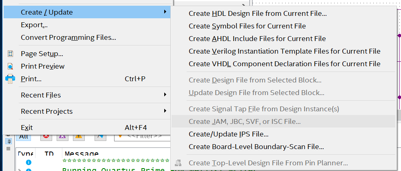This screenshot has height=171, width=401.
Task: Click Create Signal Tap File from Design Instance(s)
Action: 283,109
